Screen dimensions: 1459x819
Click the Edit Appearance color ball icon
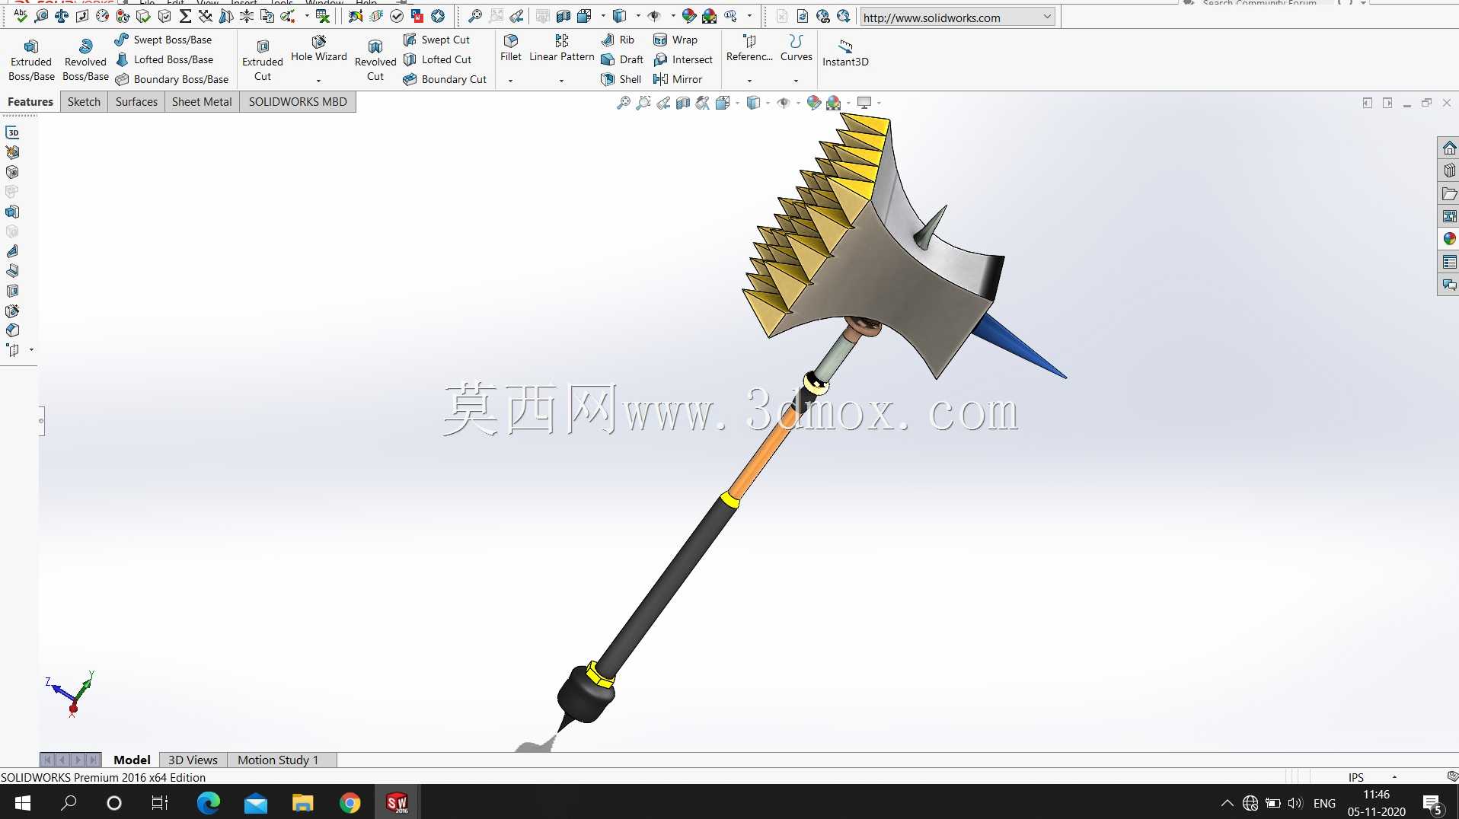814,103
